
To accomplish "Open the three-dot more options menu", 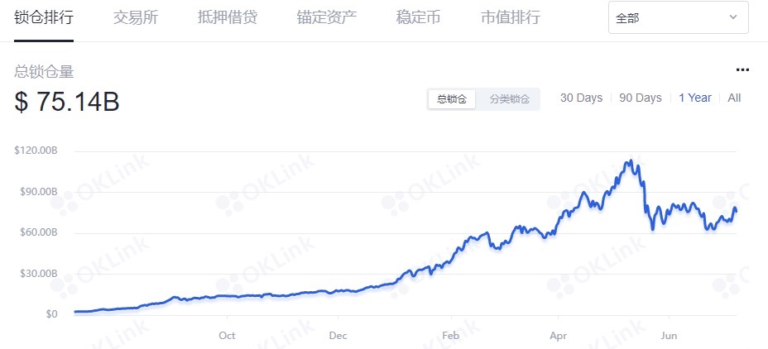I will [742, 70].
